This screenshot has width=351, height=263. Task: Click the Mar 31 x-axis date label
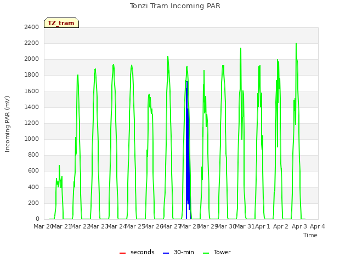pyautogui.click(x=245, y=226)
